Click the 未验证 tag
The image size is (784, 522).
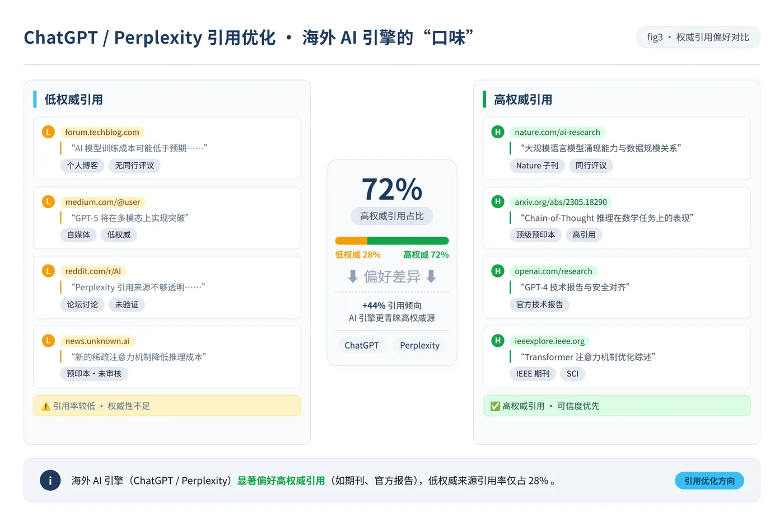(127, 304)
